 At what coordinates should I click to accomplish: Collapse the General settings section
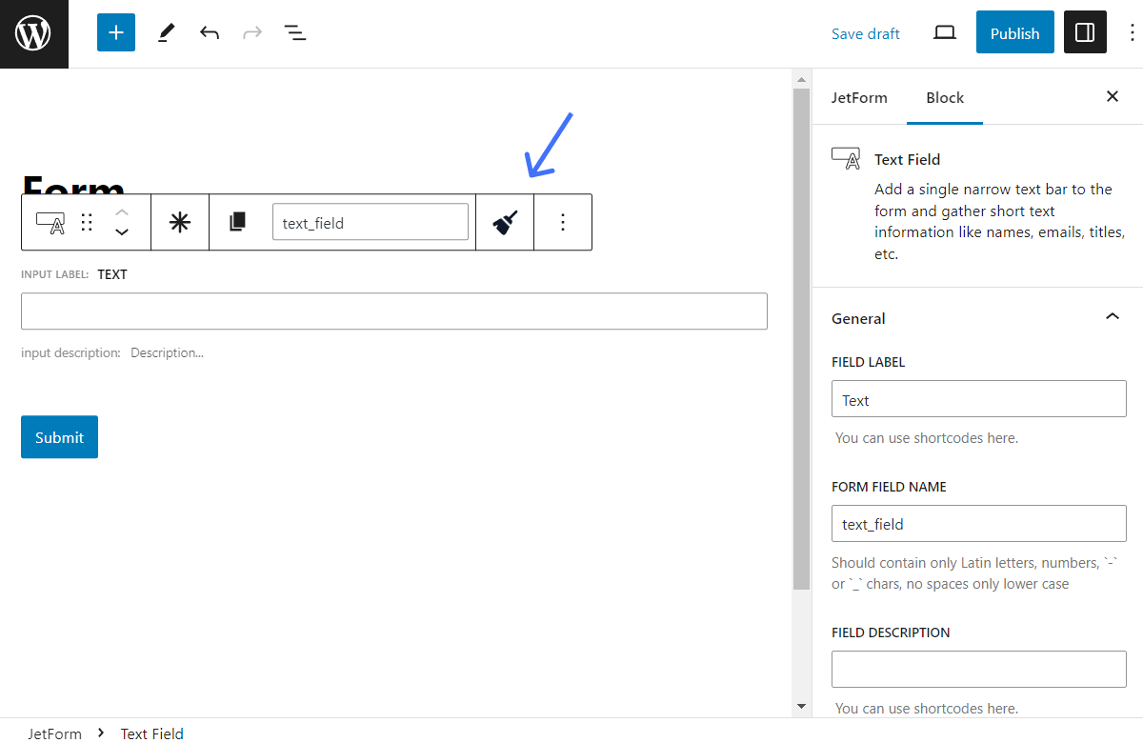coord(1112,315)
